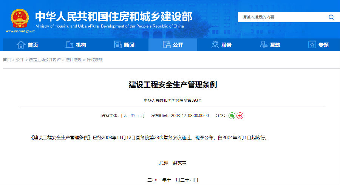The height and width of the screenshot is (185, 340).
Task: Set font size to small (小)
Action: 141,116
